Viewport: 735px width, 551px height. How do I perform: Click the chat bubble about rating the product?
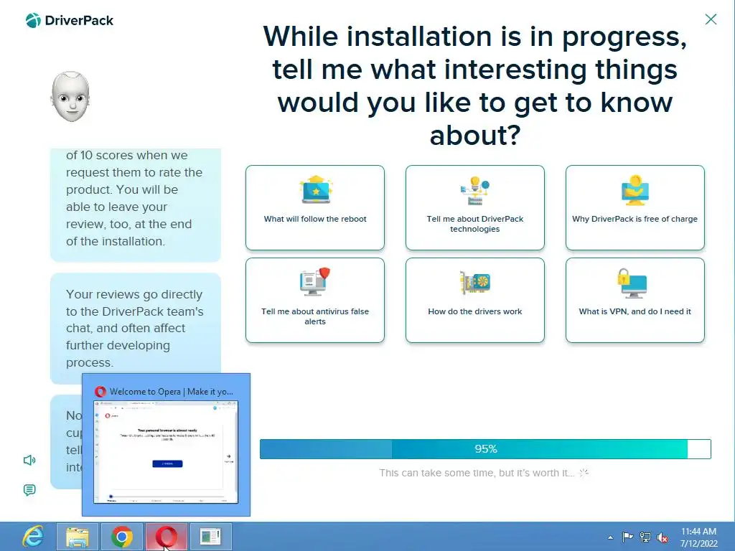[x=136, y=204]
